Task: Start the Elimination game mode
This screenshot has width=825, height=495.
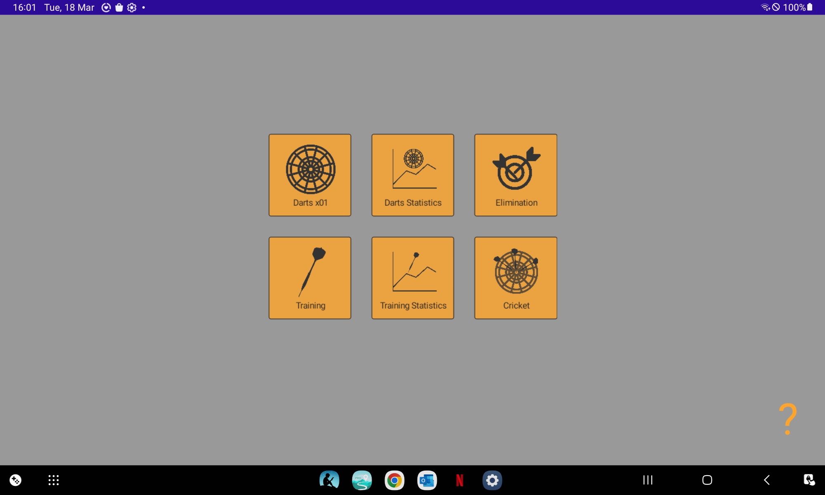Action: 516,175
